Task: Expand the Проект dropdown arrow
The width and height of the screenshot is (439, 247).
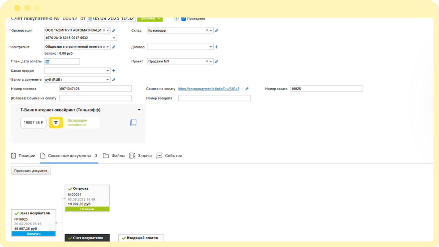Action: 211,61
